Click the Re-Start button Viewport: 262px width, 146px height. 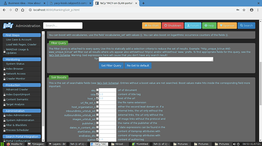(x=152, y=26)
